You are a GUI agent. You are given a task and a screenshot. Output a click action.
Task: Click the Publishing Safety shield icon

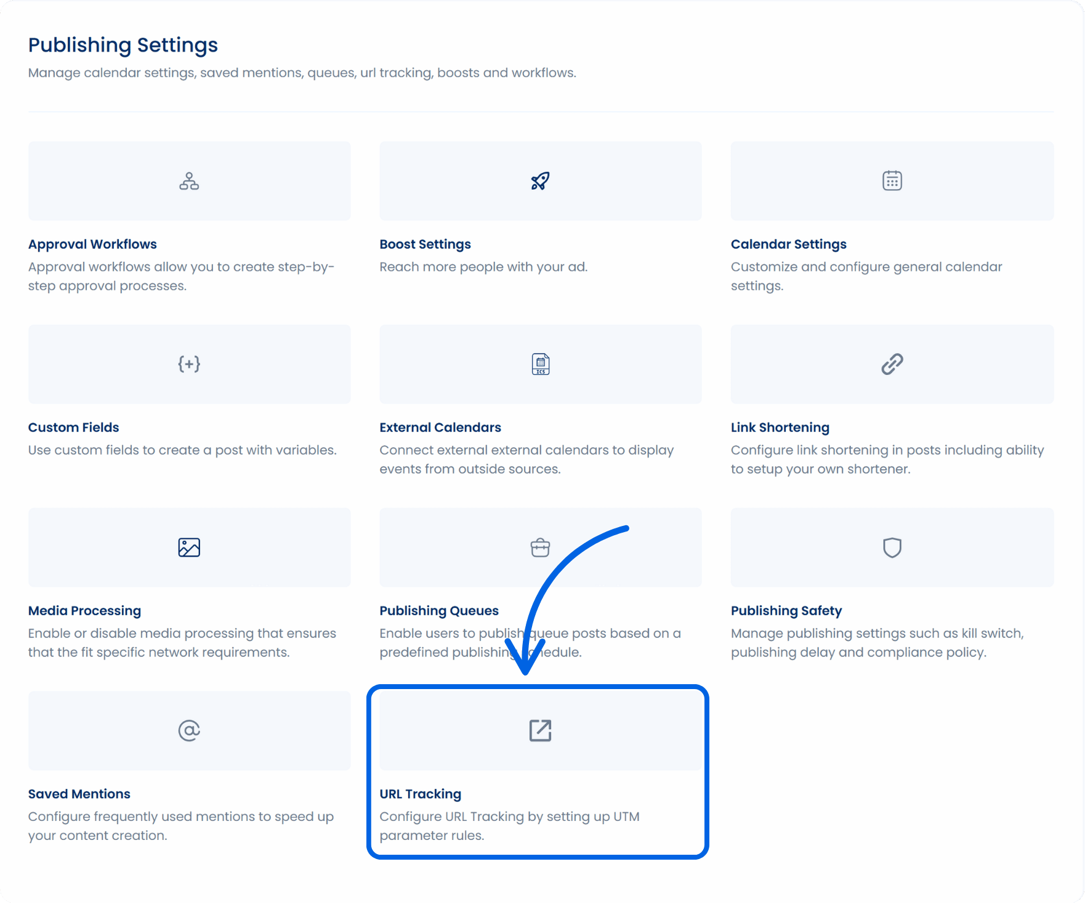892,547
